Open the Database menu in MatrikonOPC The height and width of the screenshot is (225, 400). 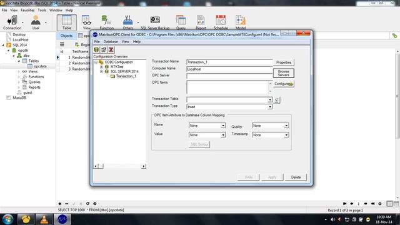(111, 42)
